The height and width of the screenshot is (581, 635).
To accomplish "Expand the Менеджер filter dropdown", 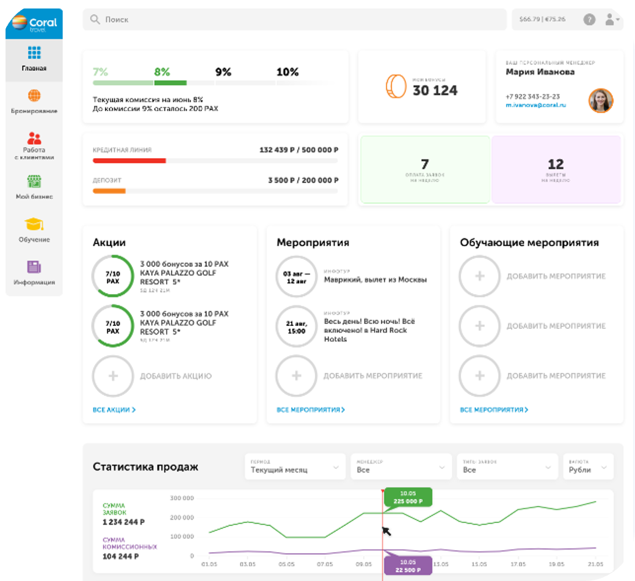I will [401, 467].
